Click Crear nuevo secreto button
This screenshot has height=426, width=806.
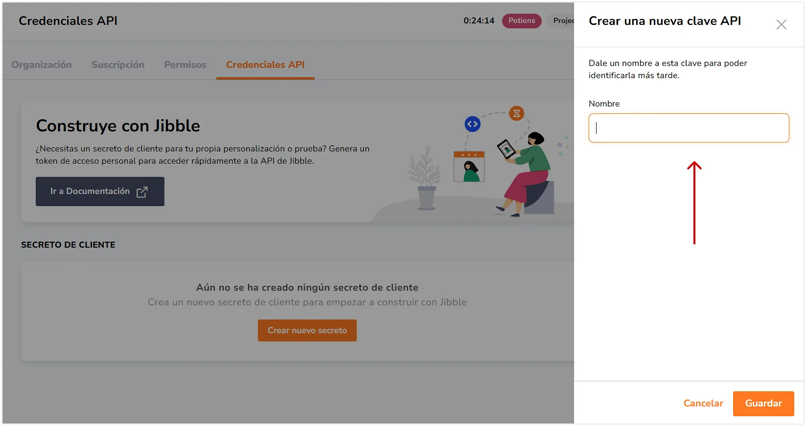click(x=307, y=330)
